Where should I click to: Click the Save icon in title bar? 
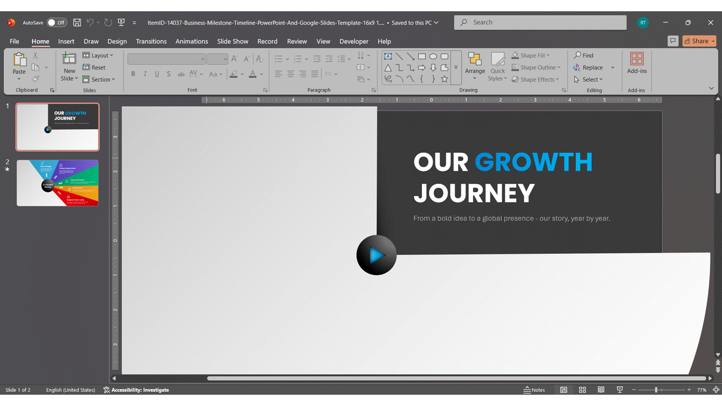click(x=77, y=23)
